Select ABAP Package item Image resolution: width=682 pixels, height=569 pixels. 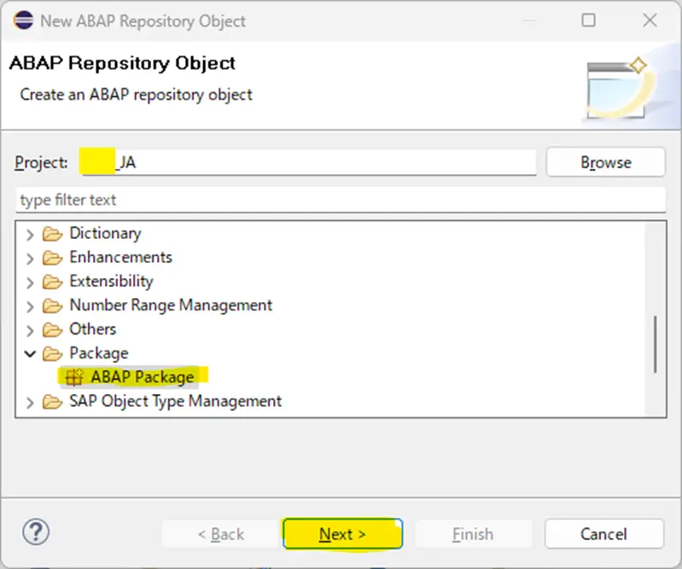(143, 377)
